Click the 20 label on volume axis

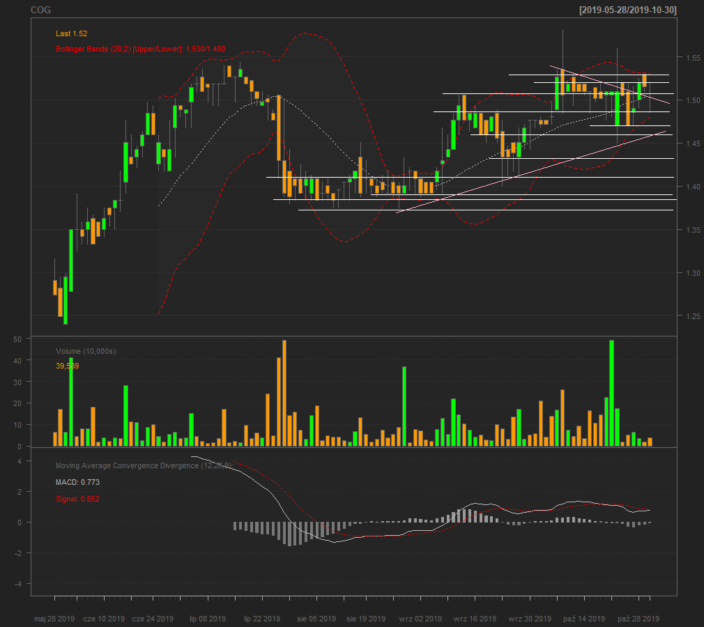tap(17, 403)
